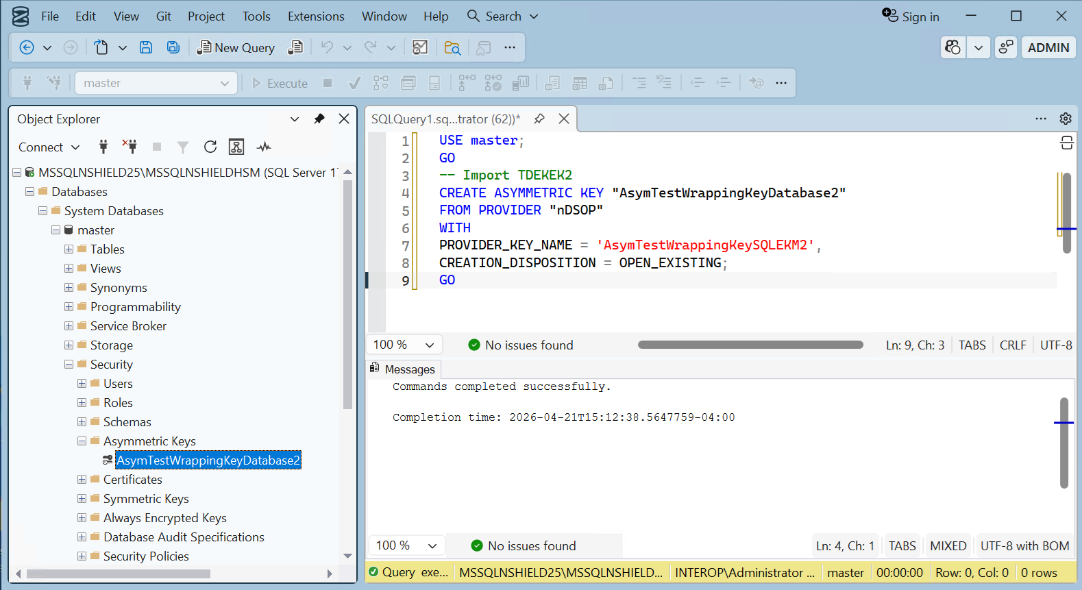This screenshot has width=1082, height=590.
Task: Expand the Tables node under master
Action: (x=69, y=249)
